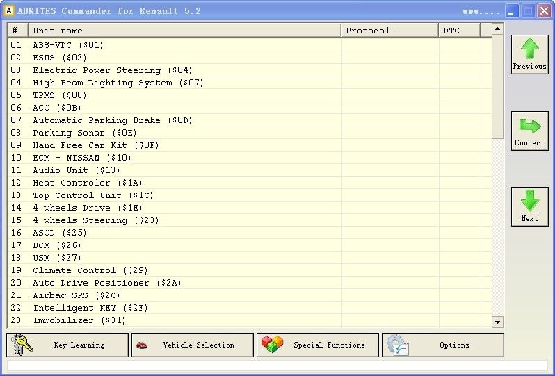Click the scrollbar up arrow
Viewport: 555px width, 376px height.
click(497, 28)
